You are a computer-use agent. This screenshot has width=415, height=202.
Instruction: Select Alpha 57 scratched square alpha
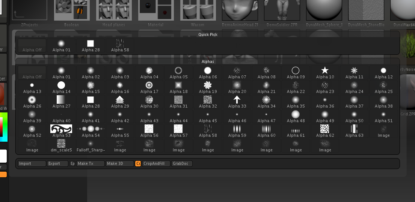tap(179, 131)
